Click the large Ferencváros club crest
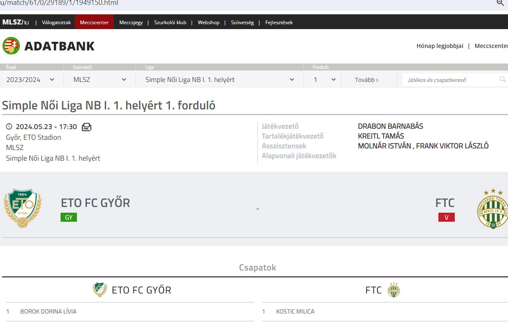The height and width of the screenshot is (325, 508). point(492,208)
